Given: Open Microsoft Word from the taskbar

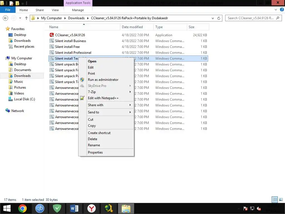Looking at the screenshot, I should point(74,208).
